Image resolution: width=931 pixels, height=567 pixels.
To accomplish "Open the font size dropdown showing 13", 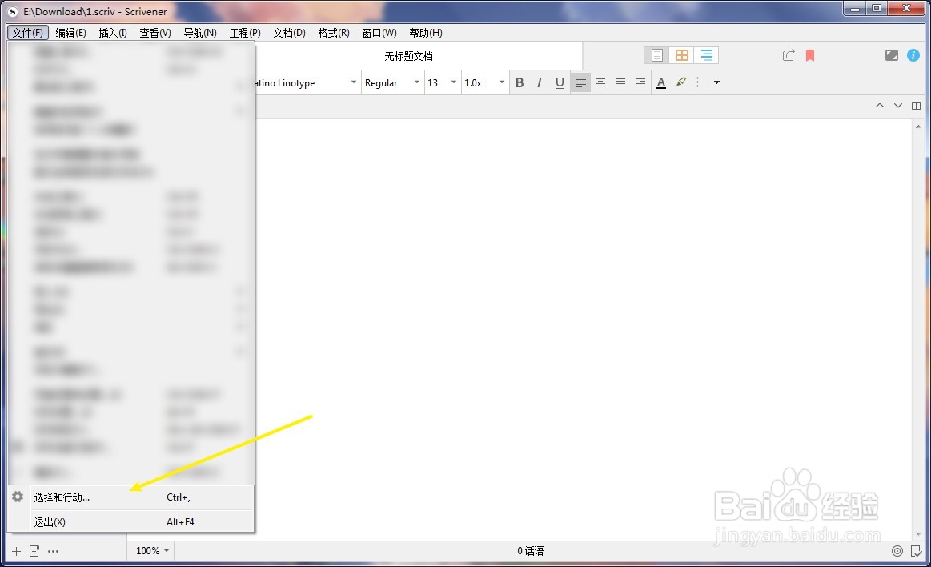I will tap(442, 82).
